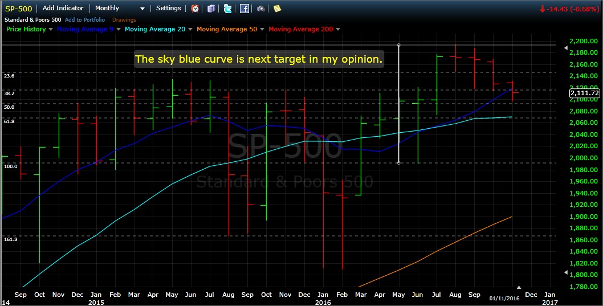This screenshot has height=306, width=603.
Task: Expand the Price History dropdown arrow
Action: pyautogui.click(x=51, y=29)
